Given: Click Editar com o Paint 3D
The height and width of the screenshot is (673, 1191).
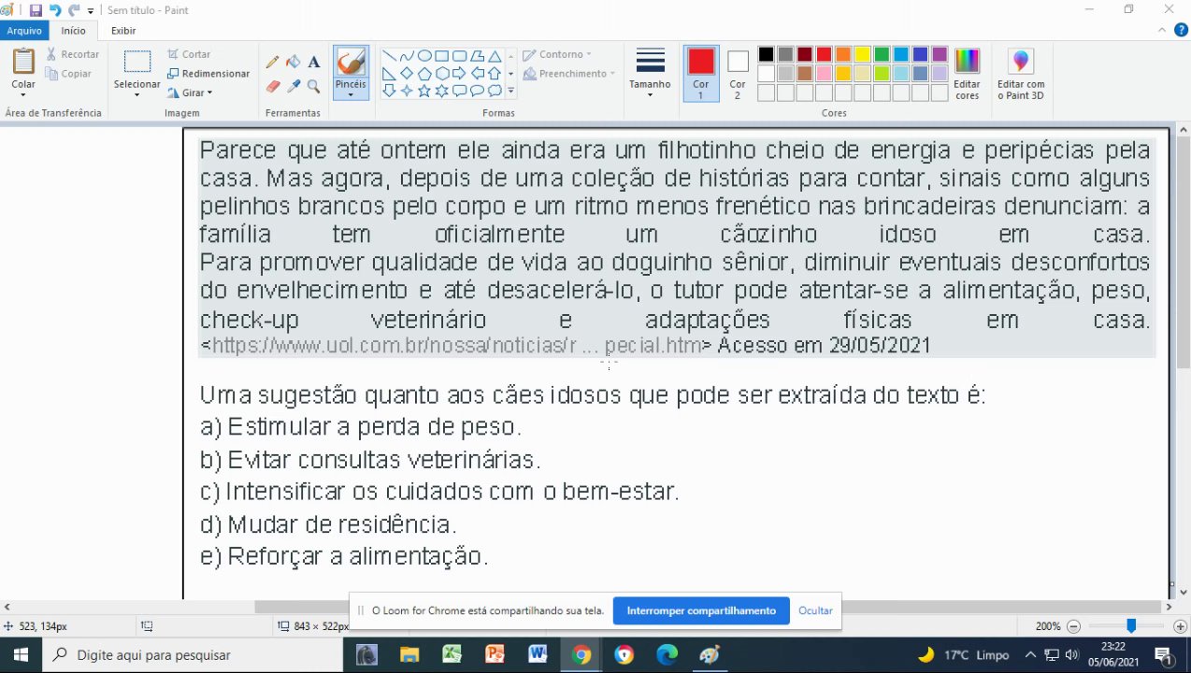Looking at the screenshot, I should tap(1021, 74).
